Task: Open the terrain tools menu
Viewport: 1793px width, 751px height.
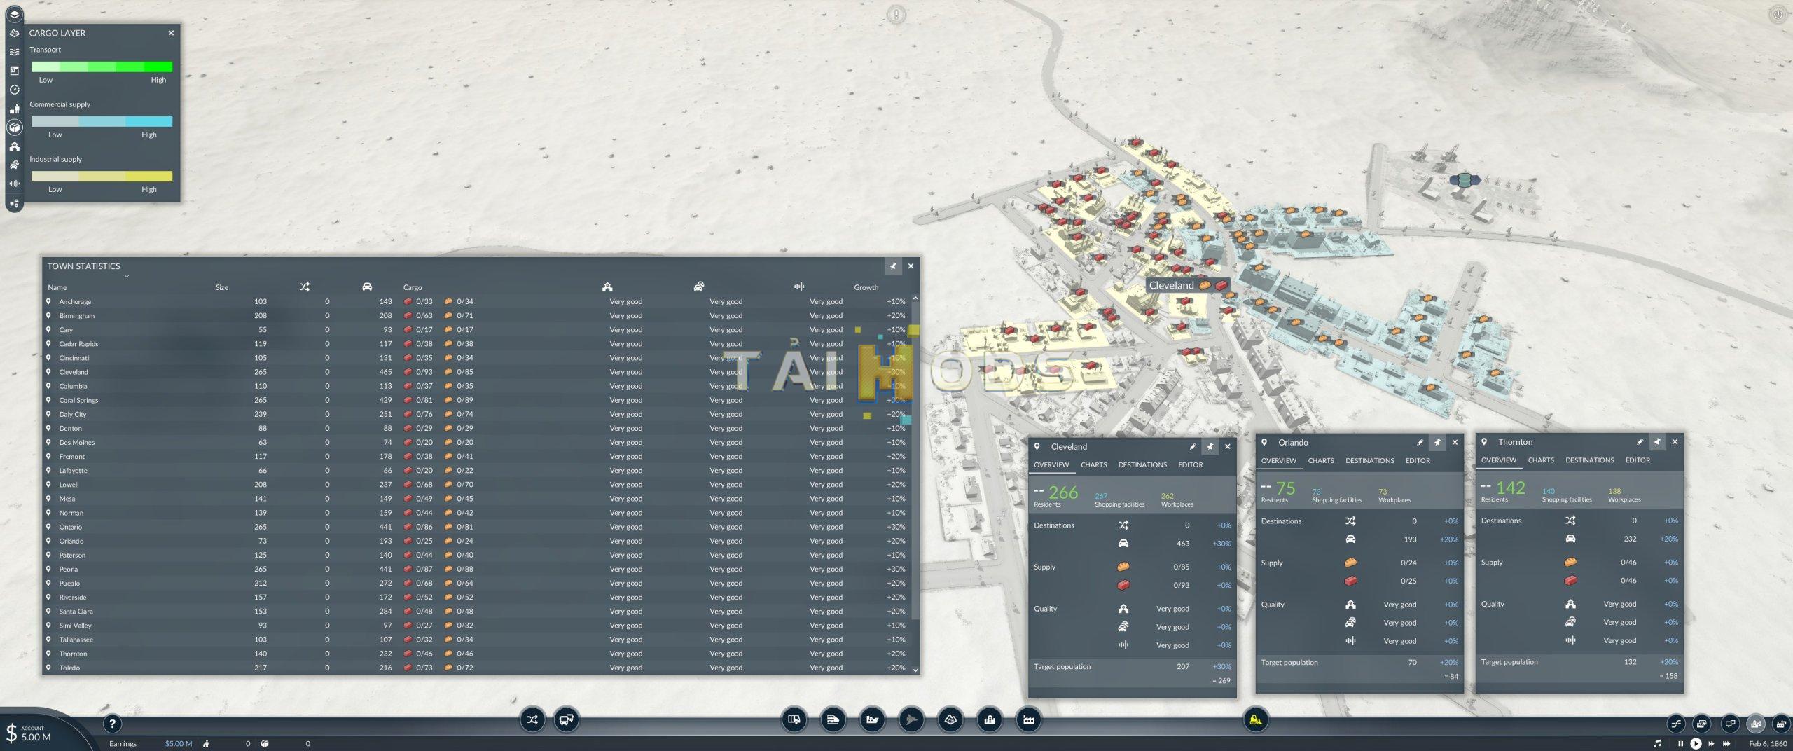Action: click(950, 719)
